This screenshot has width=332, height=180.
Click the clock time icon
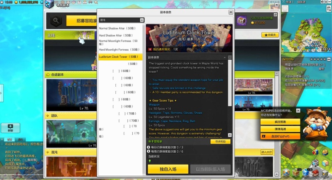2,2
